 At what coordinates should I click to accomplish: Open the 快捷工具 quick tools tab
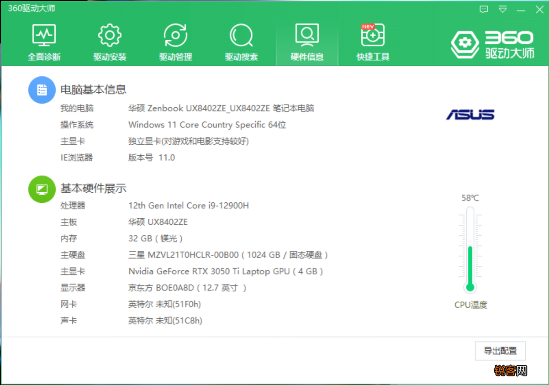pos(373,42)
